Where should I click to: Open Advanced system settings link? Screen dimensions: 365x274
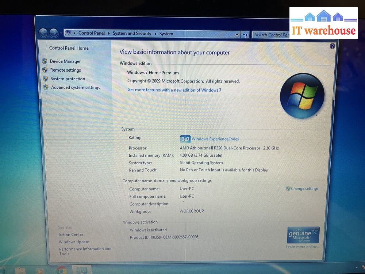75,87
